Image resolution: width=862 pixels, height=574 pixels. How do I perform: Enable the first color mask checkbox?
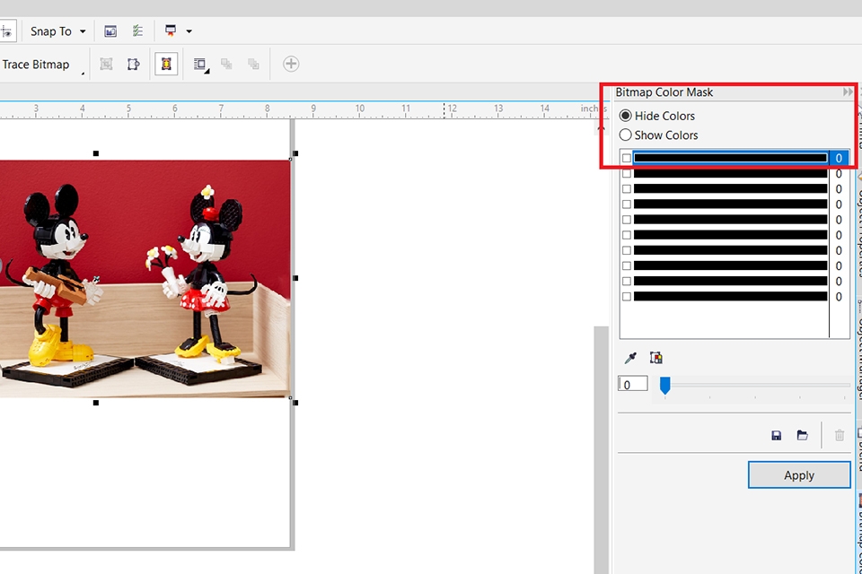point(627,159)
